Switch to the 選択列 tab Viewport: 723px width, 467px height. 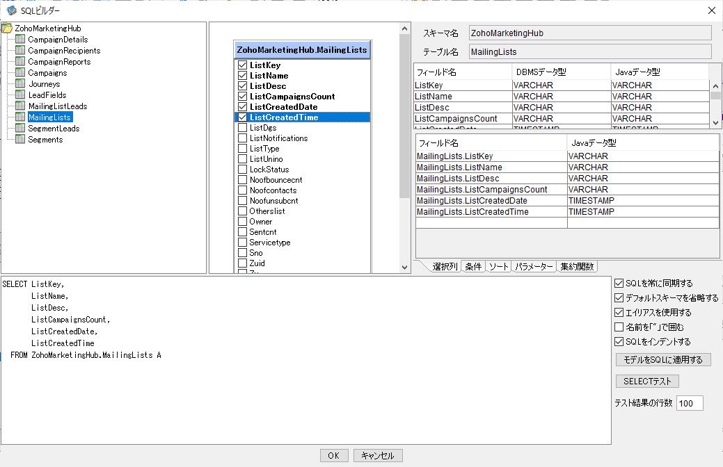coord(445,266)
